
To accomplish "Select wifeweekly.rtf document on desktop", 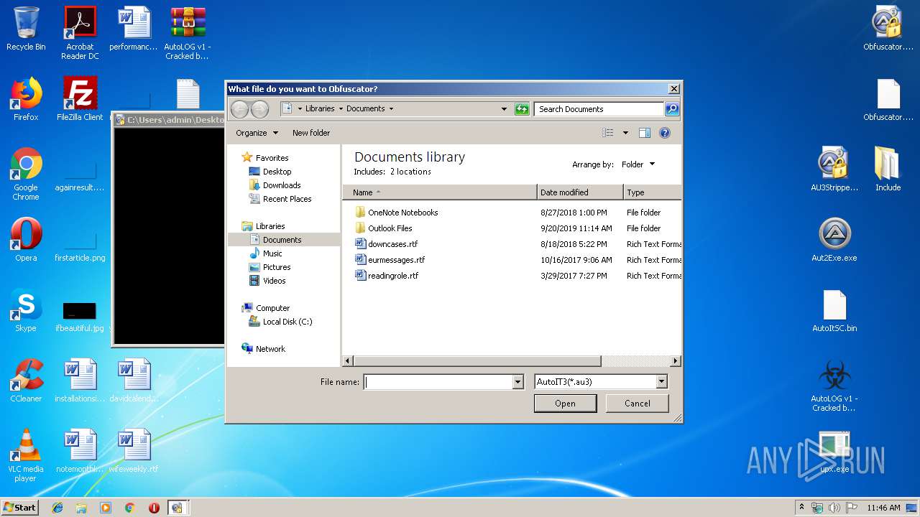I will click(134, 451).
